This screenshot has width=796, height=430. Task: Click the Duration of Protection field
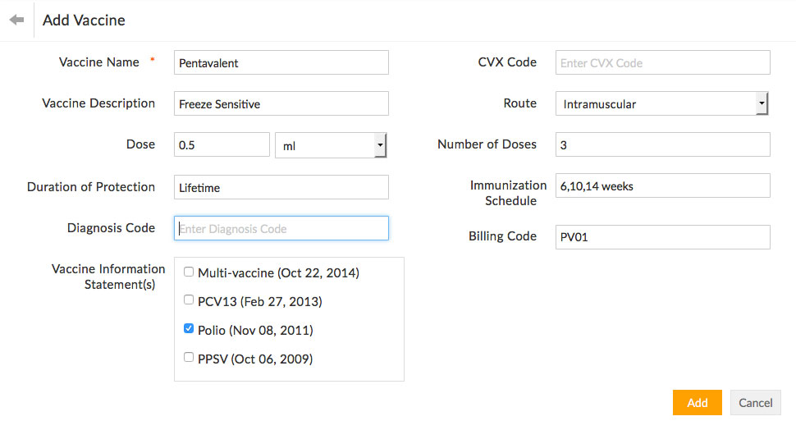281,187
